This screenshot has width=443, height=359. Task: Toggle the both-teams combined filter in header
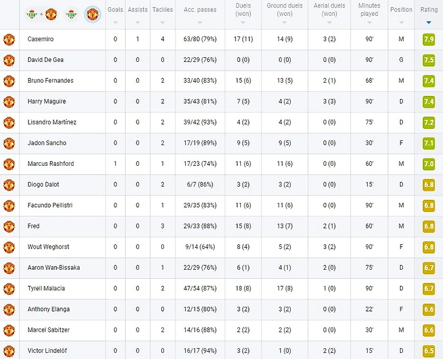(x=42, y=14)
